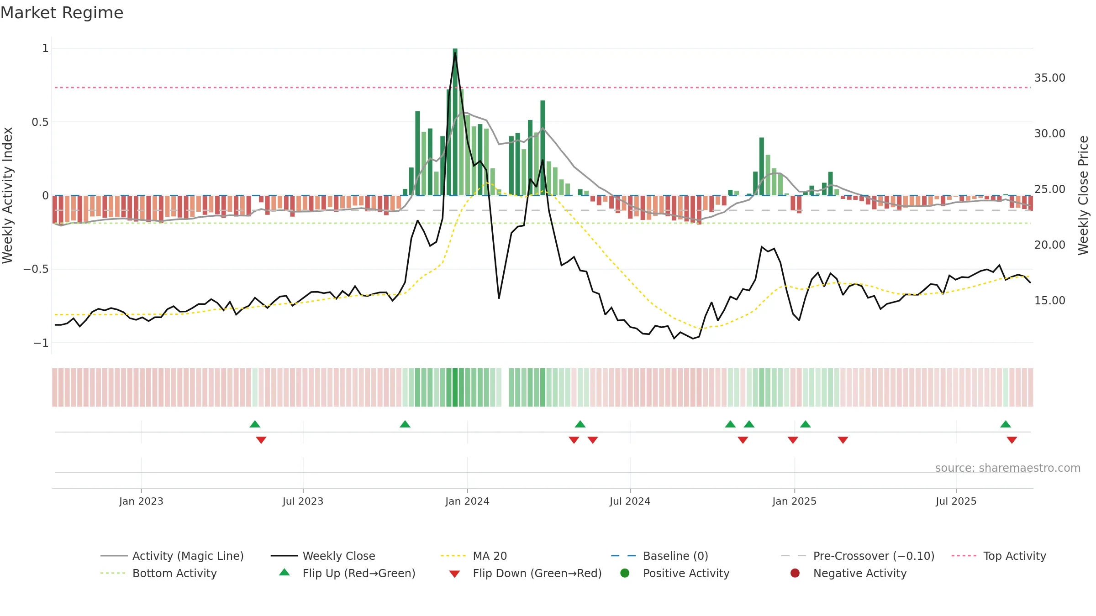Click the 15.00 price axis label
The width and height of the screenshot is (1096, 616).
click(x=1050, y=301)
